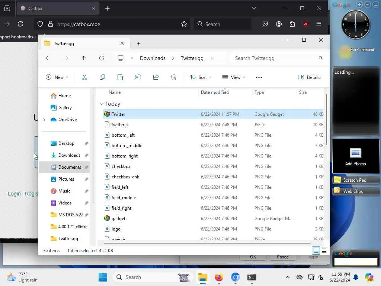Click the Cancel button in background dialog
The width and height of the screenshot is (381, 286).
[283, 257]
